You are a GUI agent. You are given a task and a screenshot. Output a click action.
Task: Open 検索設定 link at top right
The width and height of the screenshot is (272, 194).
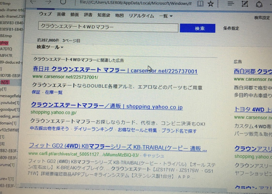point(262,18)
